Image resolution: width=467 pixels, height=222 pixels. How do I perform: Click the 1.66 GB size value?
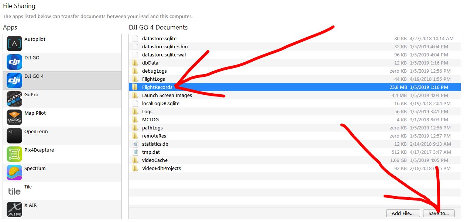click(x=398, y=160)
